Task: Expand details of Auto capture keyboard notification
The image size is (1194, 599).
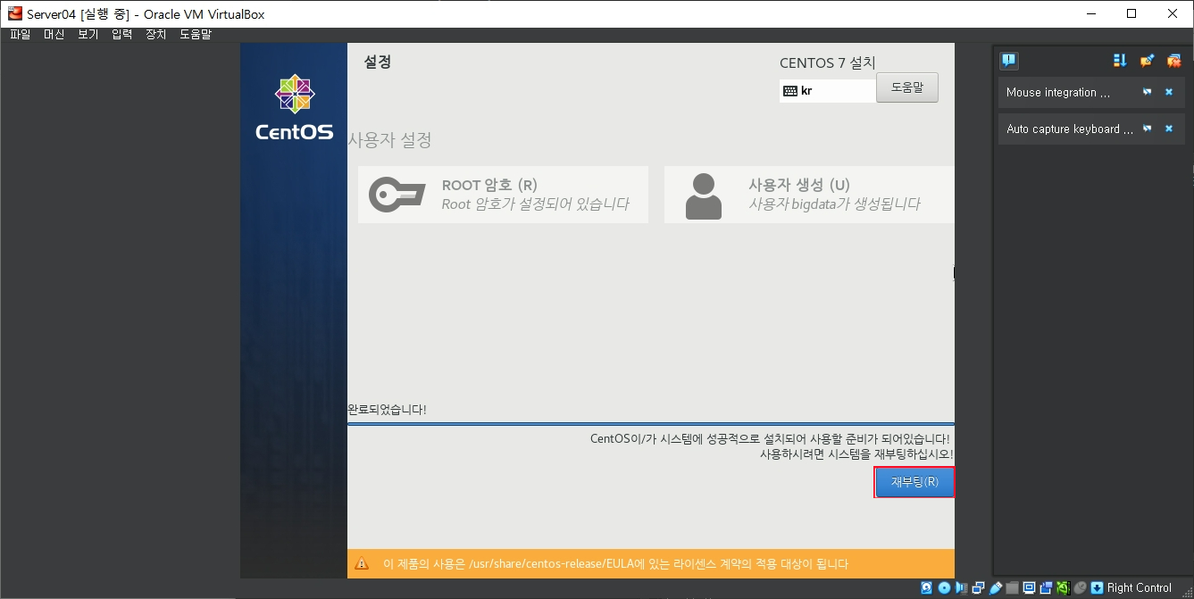Action: (1148, 129)
